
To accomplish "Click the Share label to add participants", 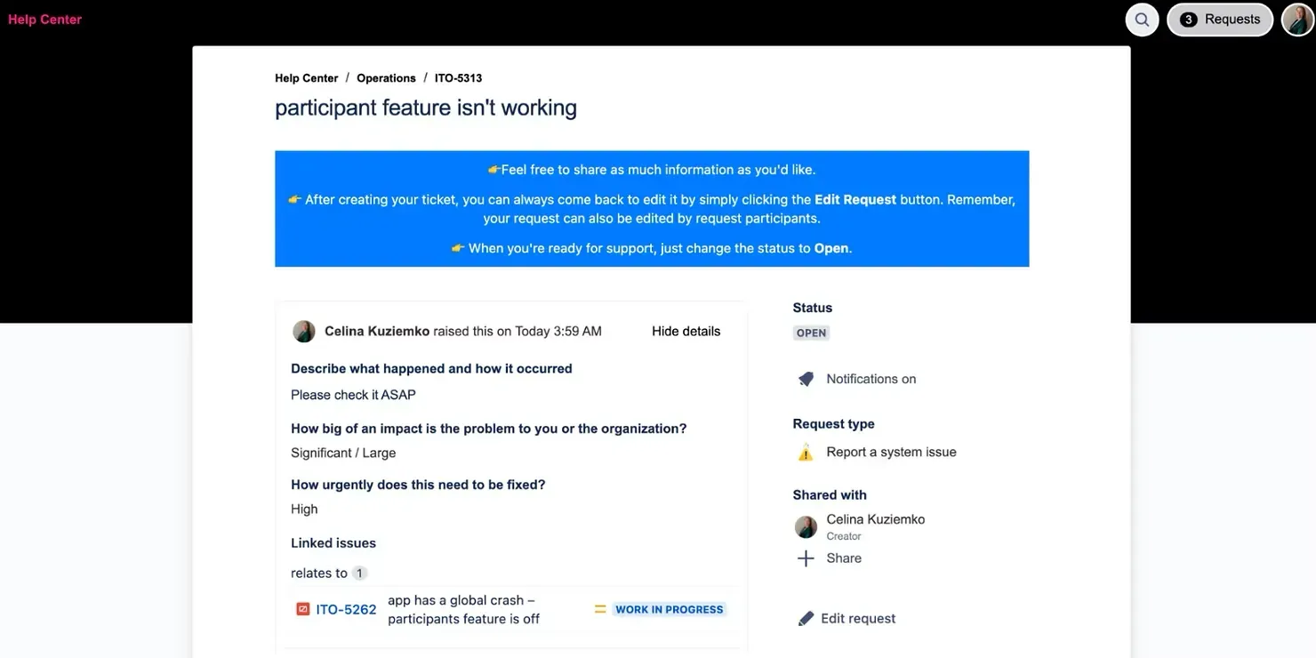I will pyautogui.click(x=843, y=558).
